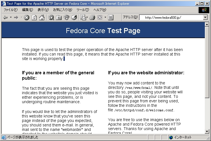Click the "/var/www/html/" path text

138,88
